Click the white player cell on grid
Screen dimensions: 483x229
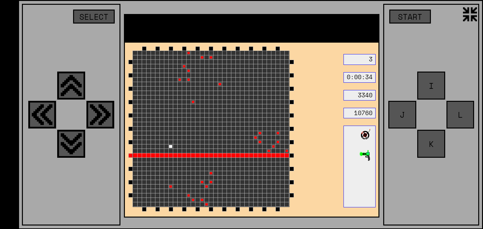point(171,146)
